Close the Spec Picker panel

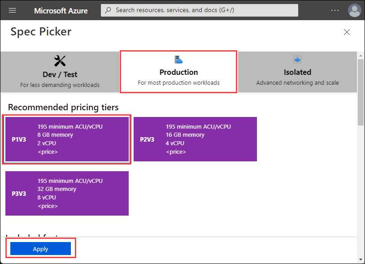[x=347, y=32]
